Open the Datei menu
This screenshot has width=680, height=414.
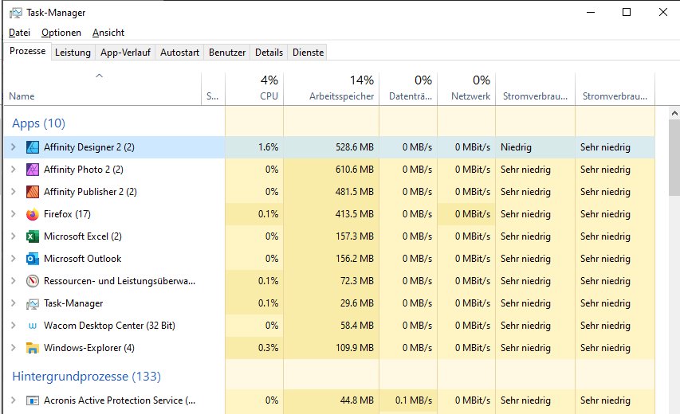tap(19, 33)
